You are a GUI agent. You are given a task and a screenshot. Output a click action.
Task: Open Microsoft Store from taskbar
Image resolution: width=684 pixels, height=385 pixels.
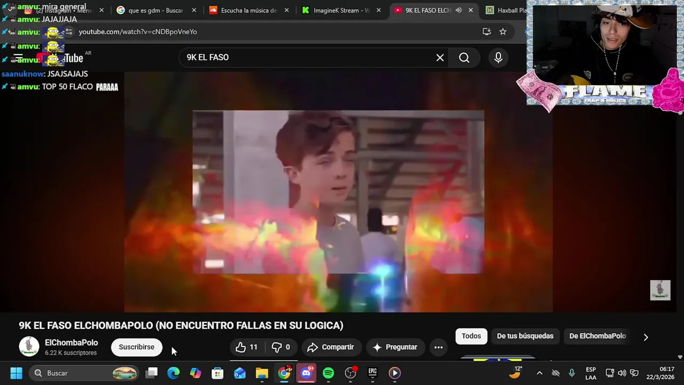(217, 373)
